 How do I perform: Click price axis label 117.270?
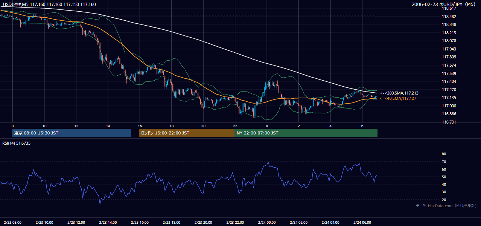pos(449,90)
